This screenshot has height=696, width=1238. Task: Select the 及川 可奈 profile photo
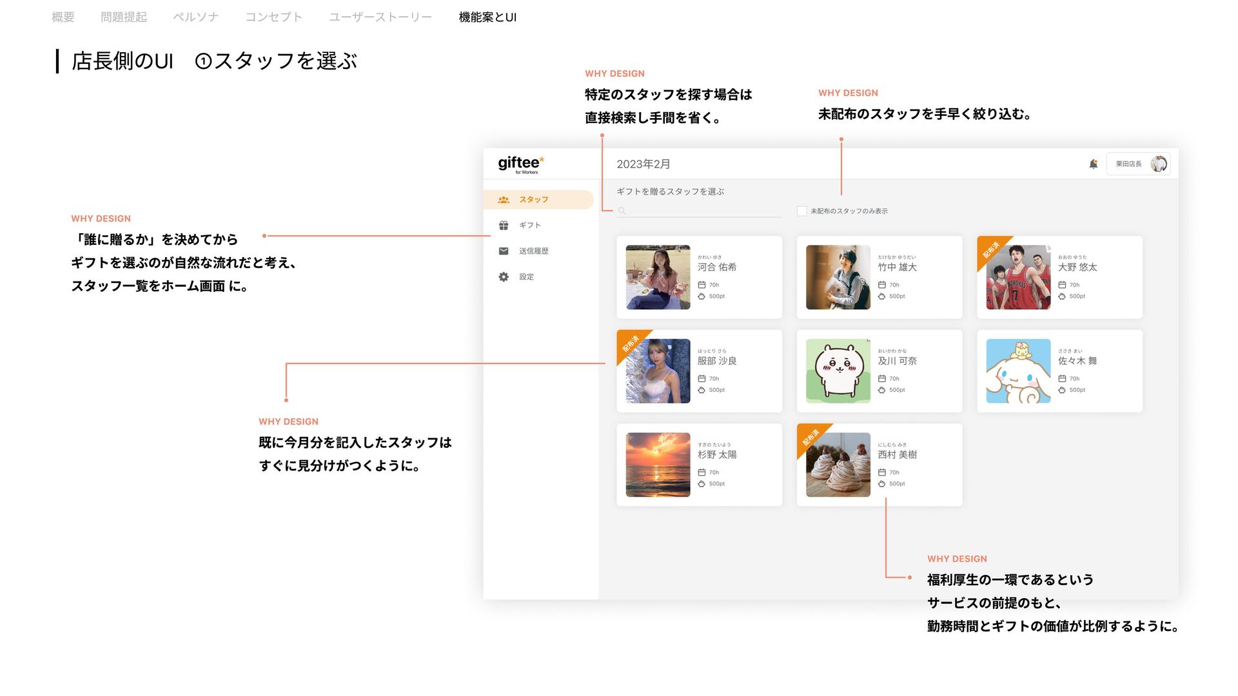(838, 371)
